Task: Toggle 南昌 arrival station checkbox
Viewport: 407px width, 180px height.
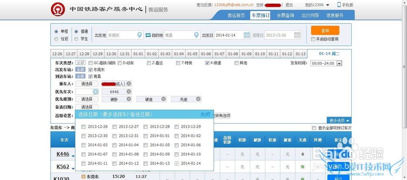Action: (90, 76)
